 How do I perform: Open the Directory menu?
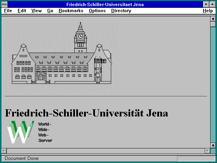[x=121, y=11]
